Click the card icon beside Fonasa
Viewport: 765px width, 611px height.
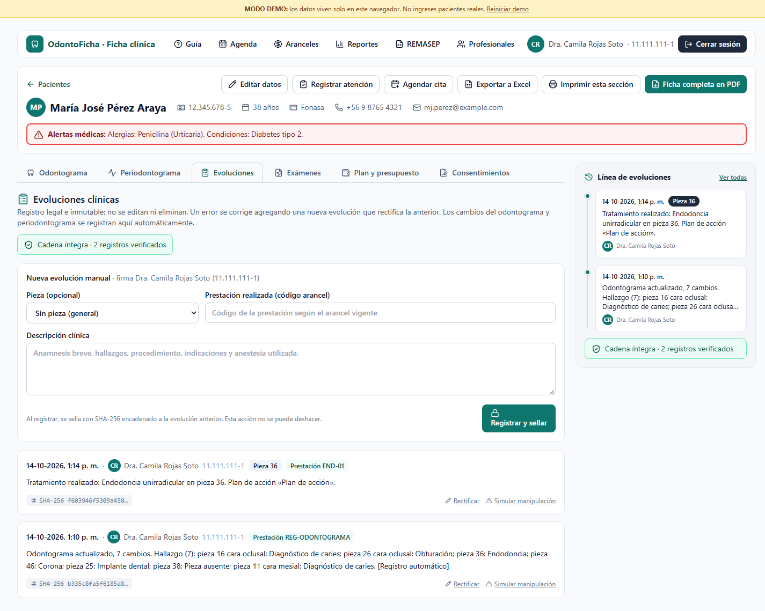(294, 107)
